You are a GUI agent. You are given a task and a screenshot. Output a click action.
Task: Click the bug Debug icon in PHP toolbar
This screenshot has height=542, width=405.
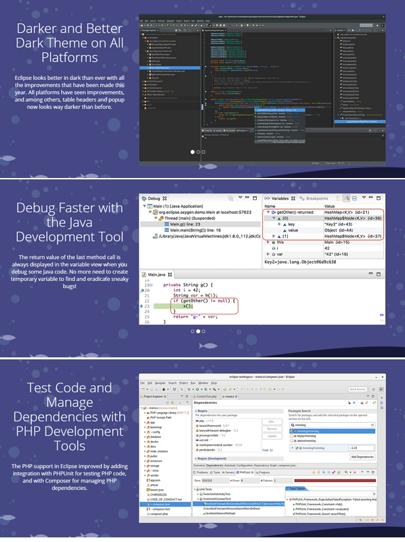[188, 389]
